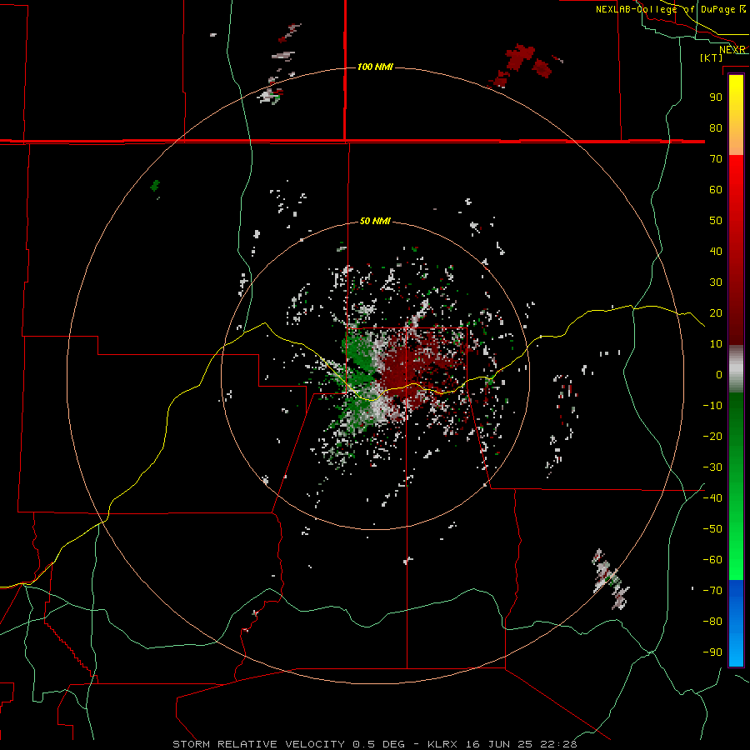Click the 100 NMI range ring label

[x=375, y=67]
